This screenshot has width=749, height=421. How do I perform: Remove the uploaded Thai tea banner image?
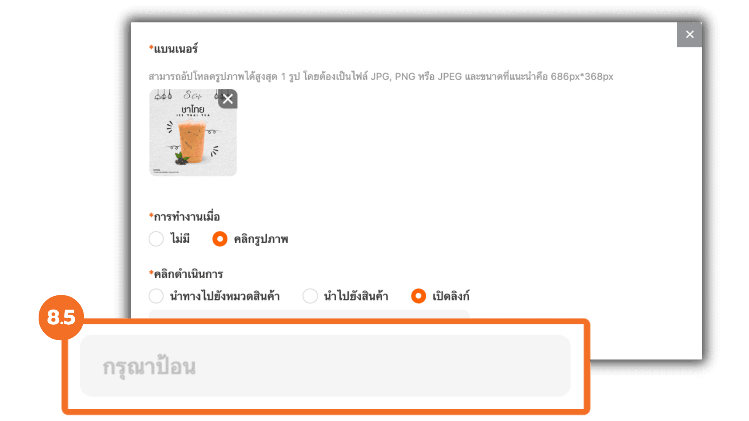point(228,99)
